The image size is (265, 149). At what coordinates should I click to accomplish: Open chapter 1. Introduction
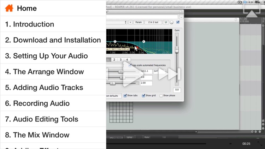(x=53, y=24)
